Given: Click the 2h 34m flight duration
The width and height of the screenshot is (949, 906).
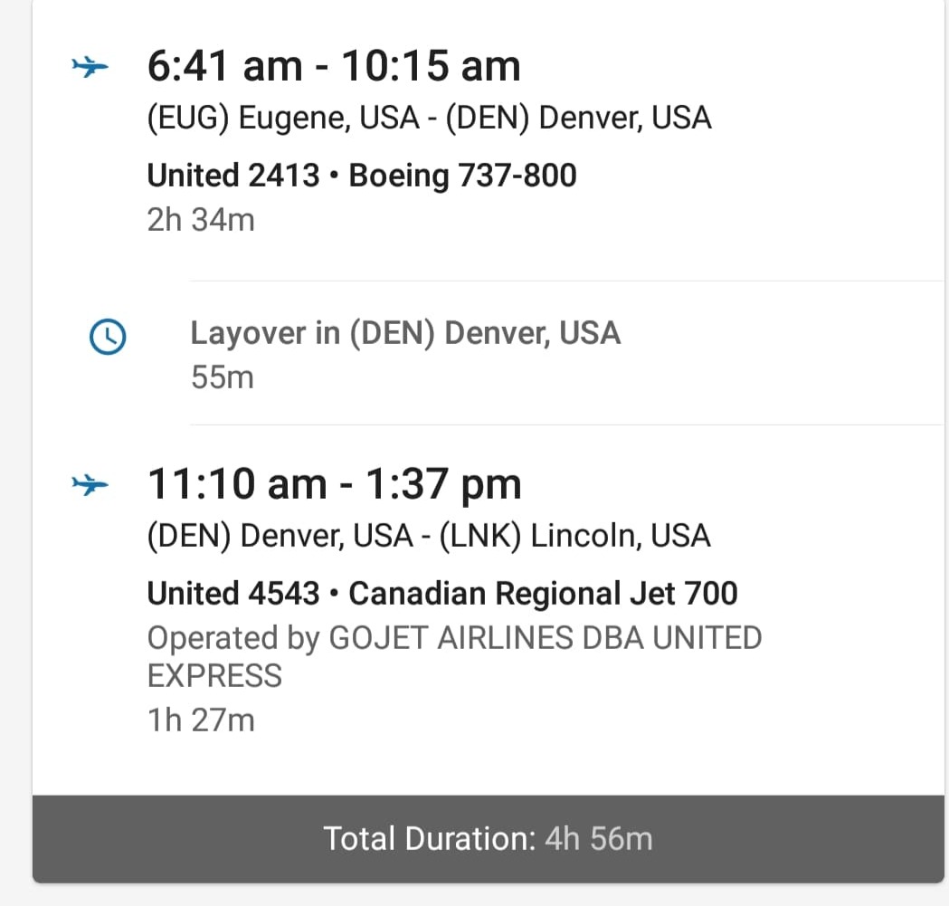Looking at the screenshot, I should point(201,219).
